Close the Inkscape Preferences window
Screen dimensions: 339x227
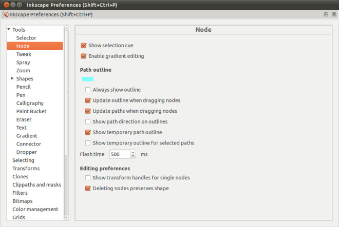[7, 5]
